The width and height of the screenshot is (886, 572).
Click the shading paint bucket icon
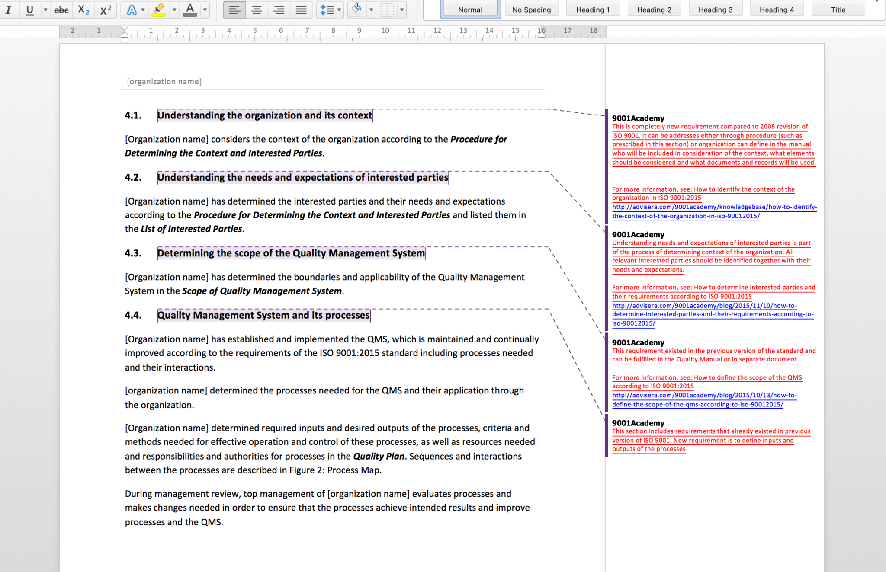(356, 9)
